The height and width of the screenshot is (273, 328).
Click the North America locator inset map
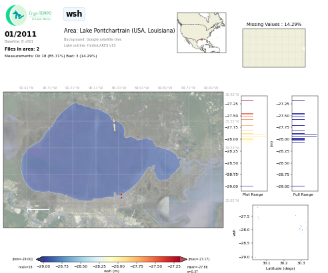pos(201,33)
